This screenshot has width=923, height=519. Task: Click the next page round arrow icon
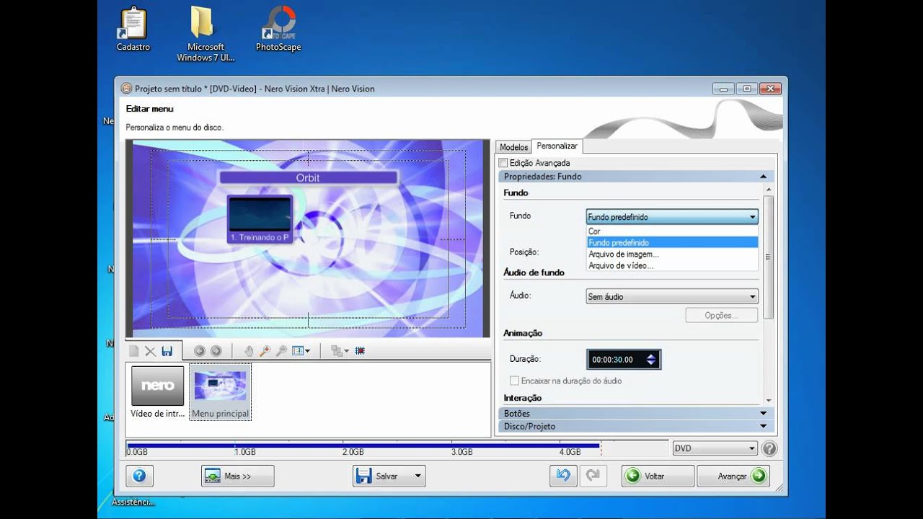click(216, 351)
